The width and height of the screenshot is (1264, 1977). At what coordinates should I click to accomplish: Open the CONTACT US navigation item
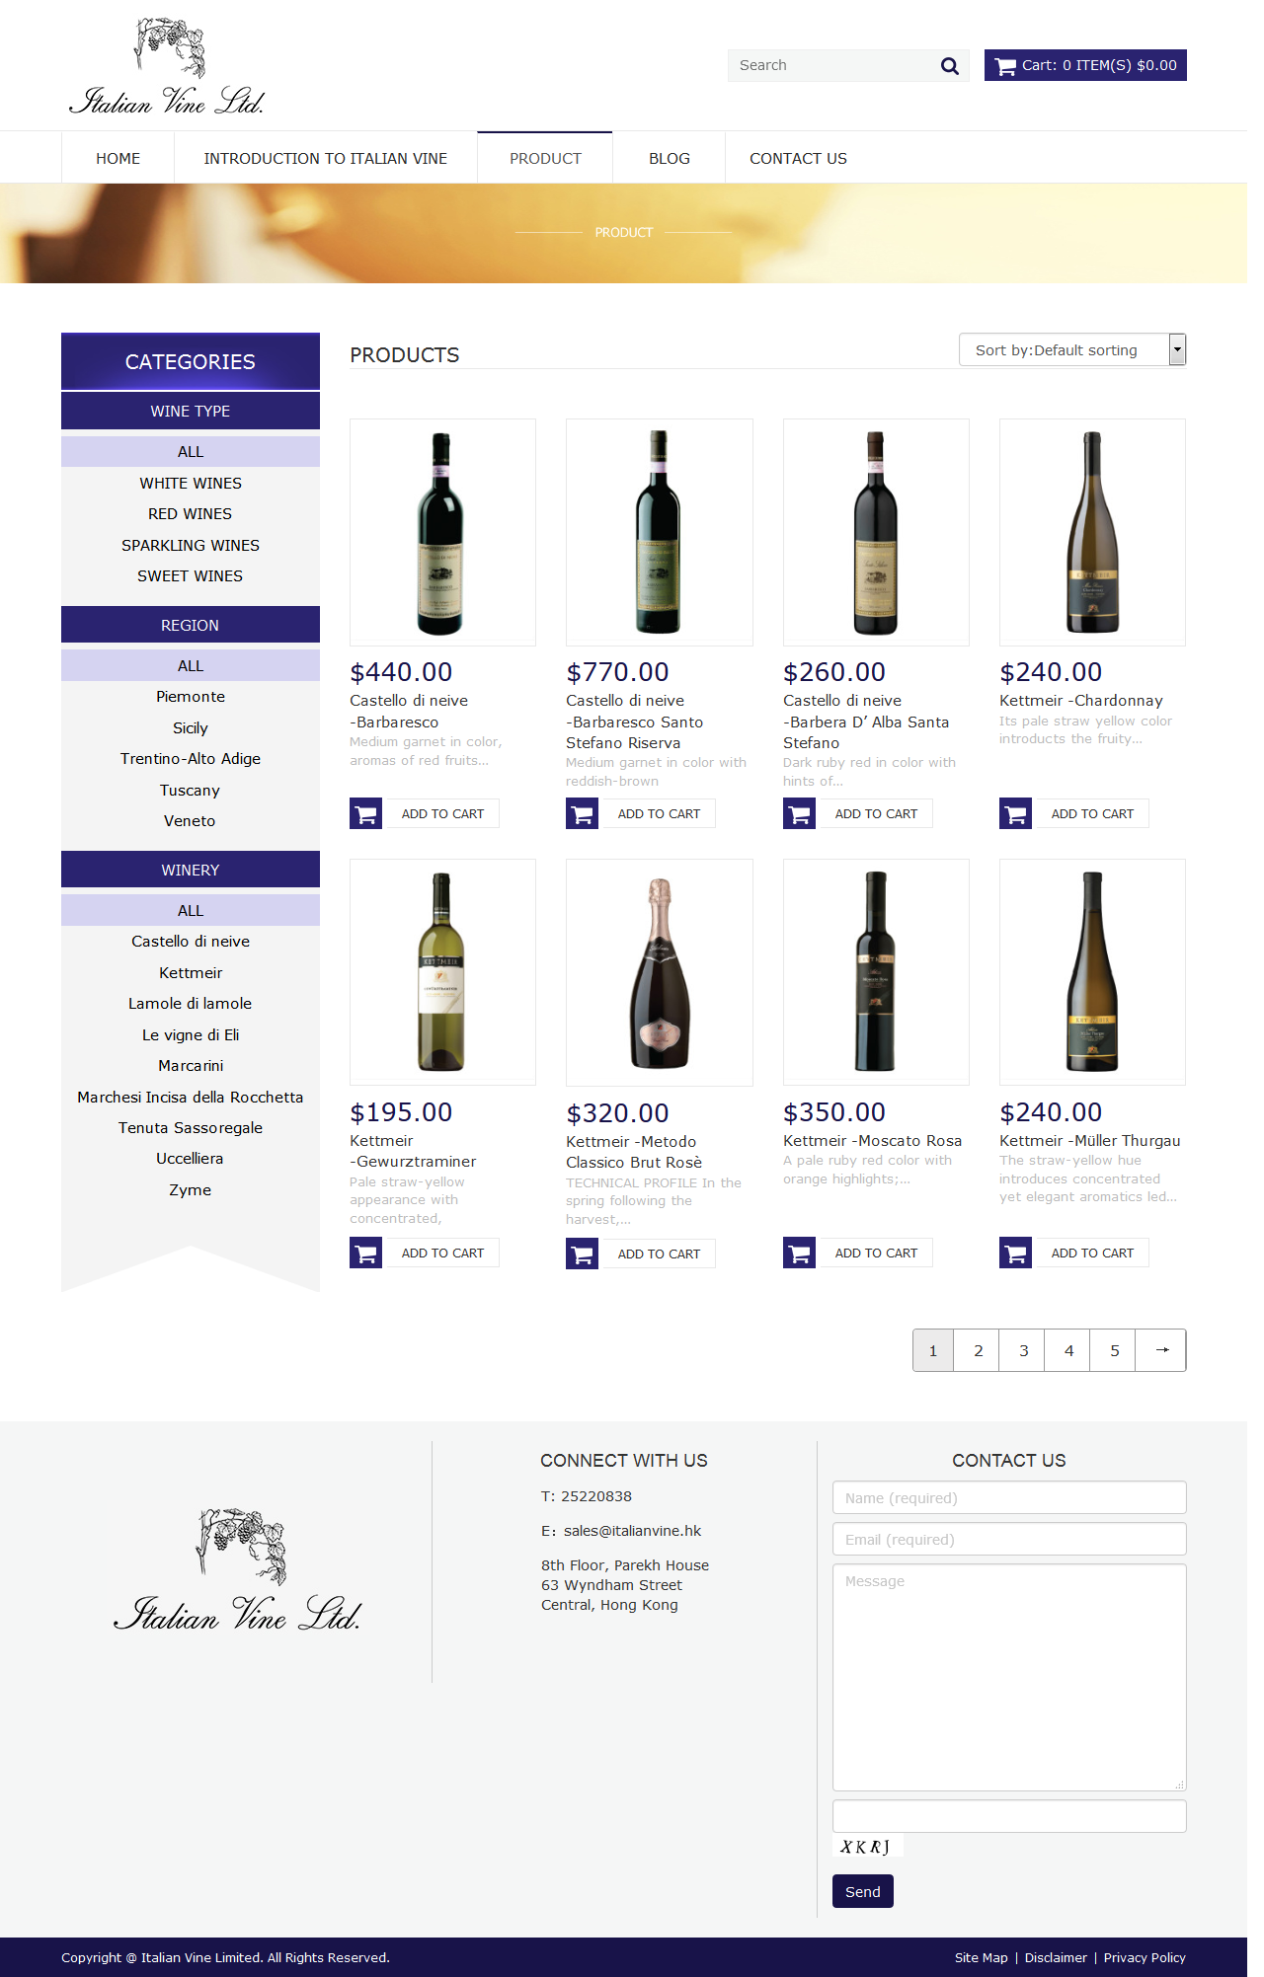tap(798, 158)
